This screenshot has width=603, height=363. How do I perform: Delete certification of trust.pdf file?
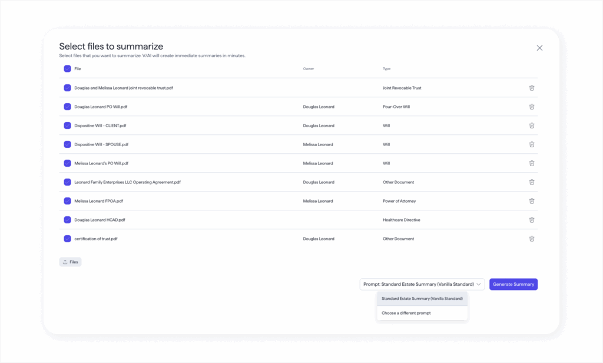pyautogui.click(x=532, y=239)
